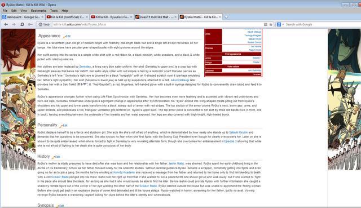Go forward with the forward arrow button
The width and height of the screenshot is (361, 208).
click(14, 24)
